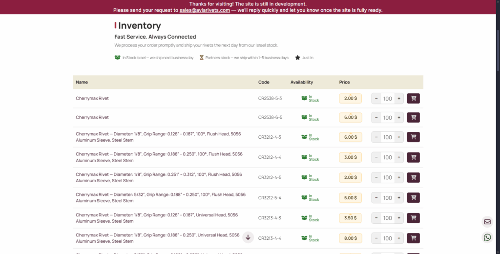Edit quantity field for CR3212-4-3
The height and width of the screenshot is (254, 500).
[x=388, y=138]
